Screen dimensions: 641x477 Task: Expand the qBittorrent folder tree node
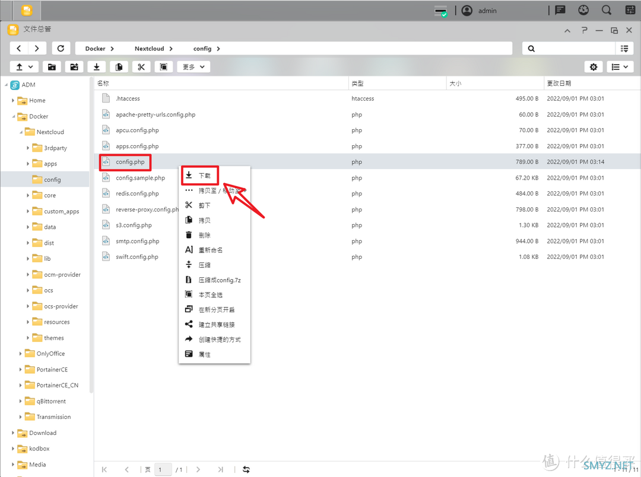coord(20,401)
